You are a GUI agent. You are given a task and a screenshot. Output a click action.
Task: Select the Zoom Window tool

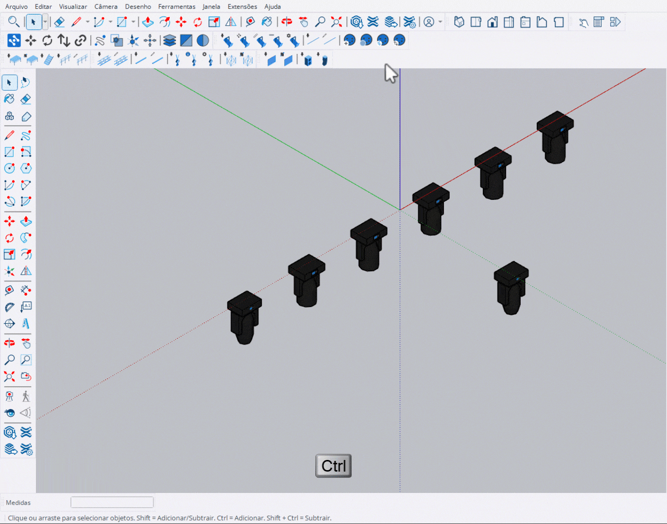(26, 360)
